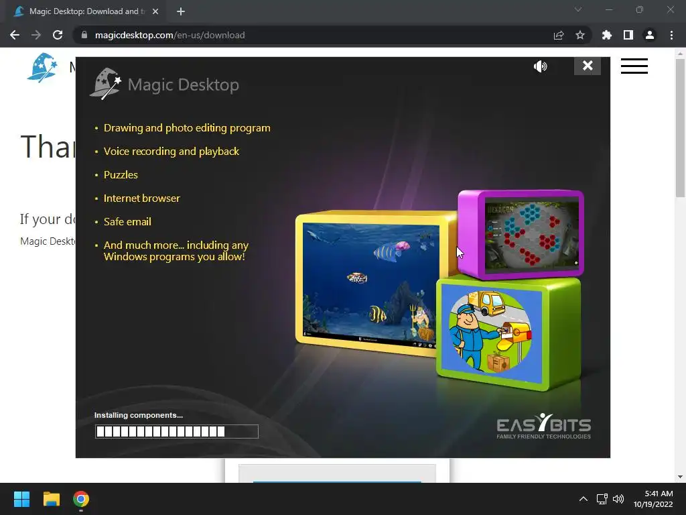The image size is (686, 515).
Task: Open the website hamburger menu
Action: coord(634,66)
